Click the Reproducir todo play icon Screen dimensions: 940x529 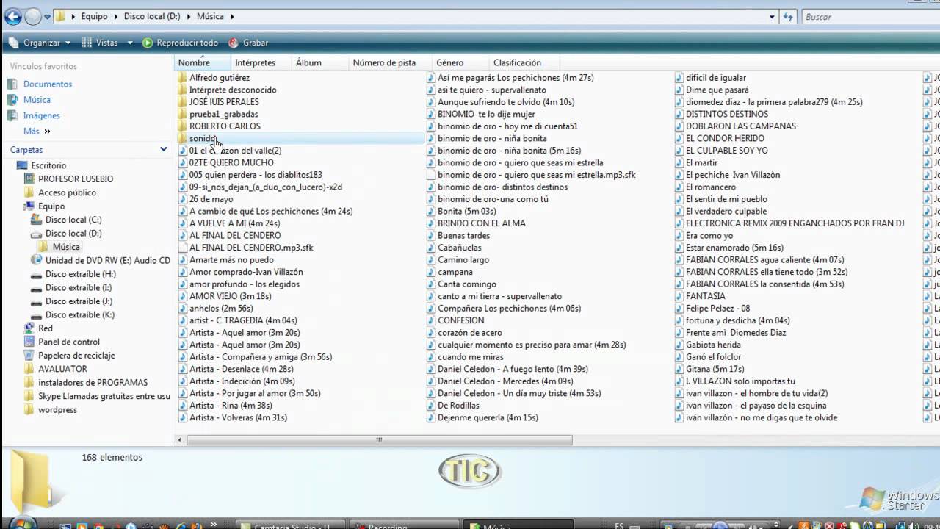click(148, 43)
